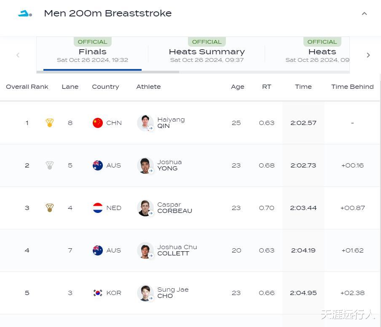Click the bronze medal icon

(x=50, y=208)
